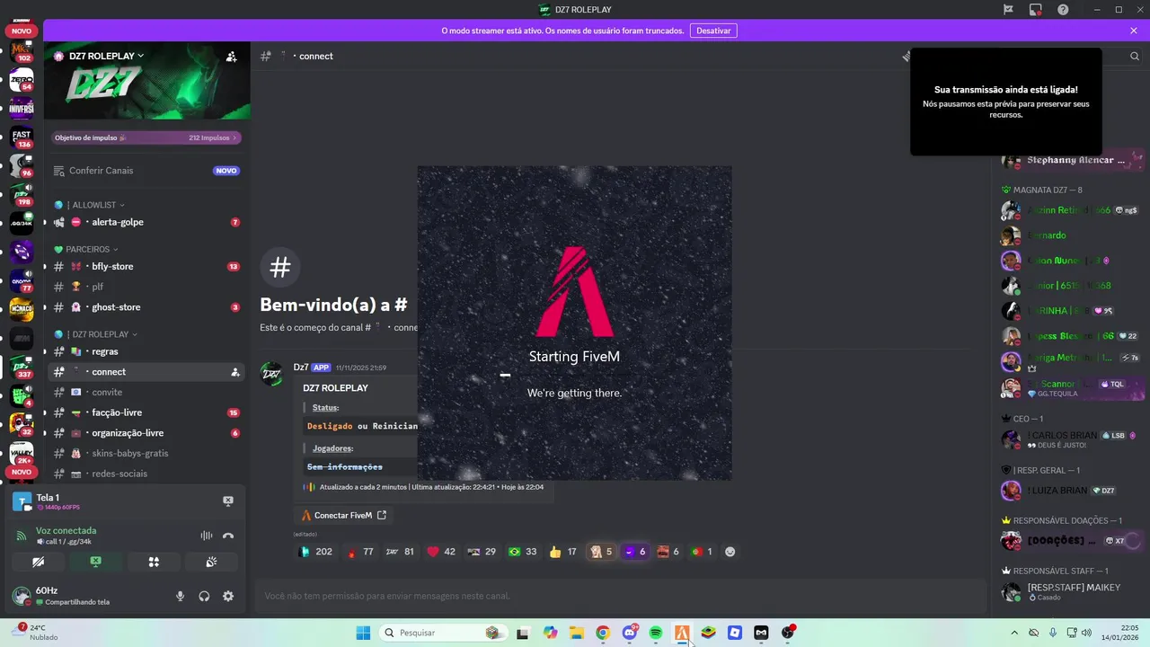Open member CARLOS BRIAN profile
1150x647 pixels.
click(x=1071, y=440)
